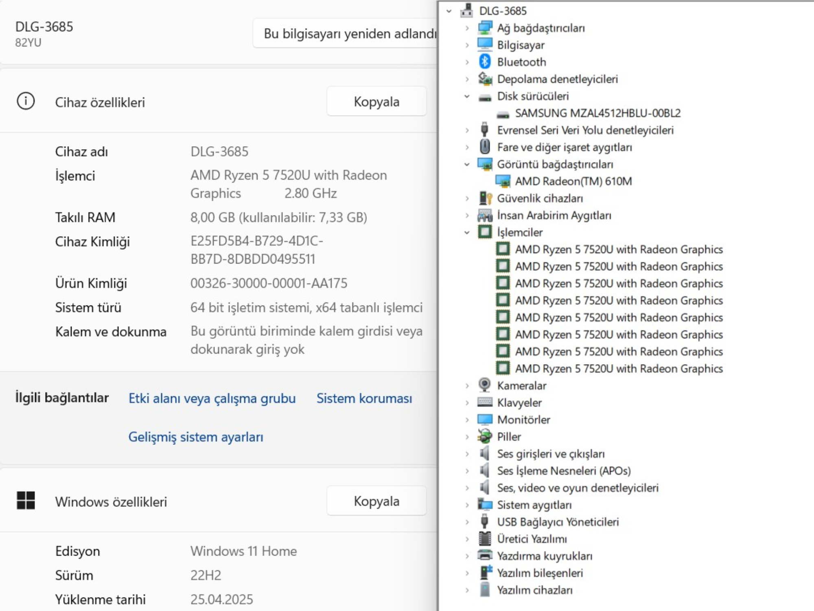This screenshot has height=611, width=814.
Task: Click the Fare ve diğer işaret aygıtları mouse icon
Action: pyautogui.click(x=484, y=147)
